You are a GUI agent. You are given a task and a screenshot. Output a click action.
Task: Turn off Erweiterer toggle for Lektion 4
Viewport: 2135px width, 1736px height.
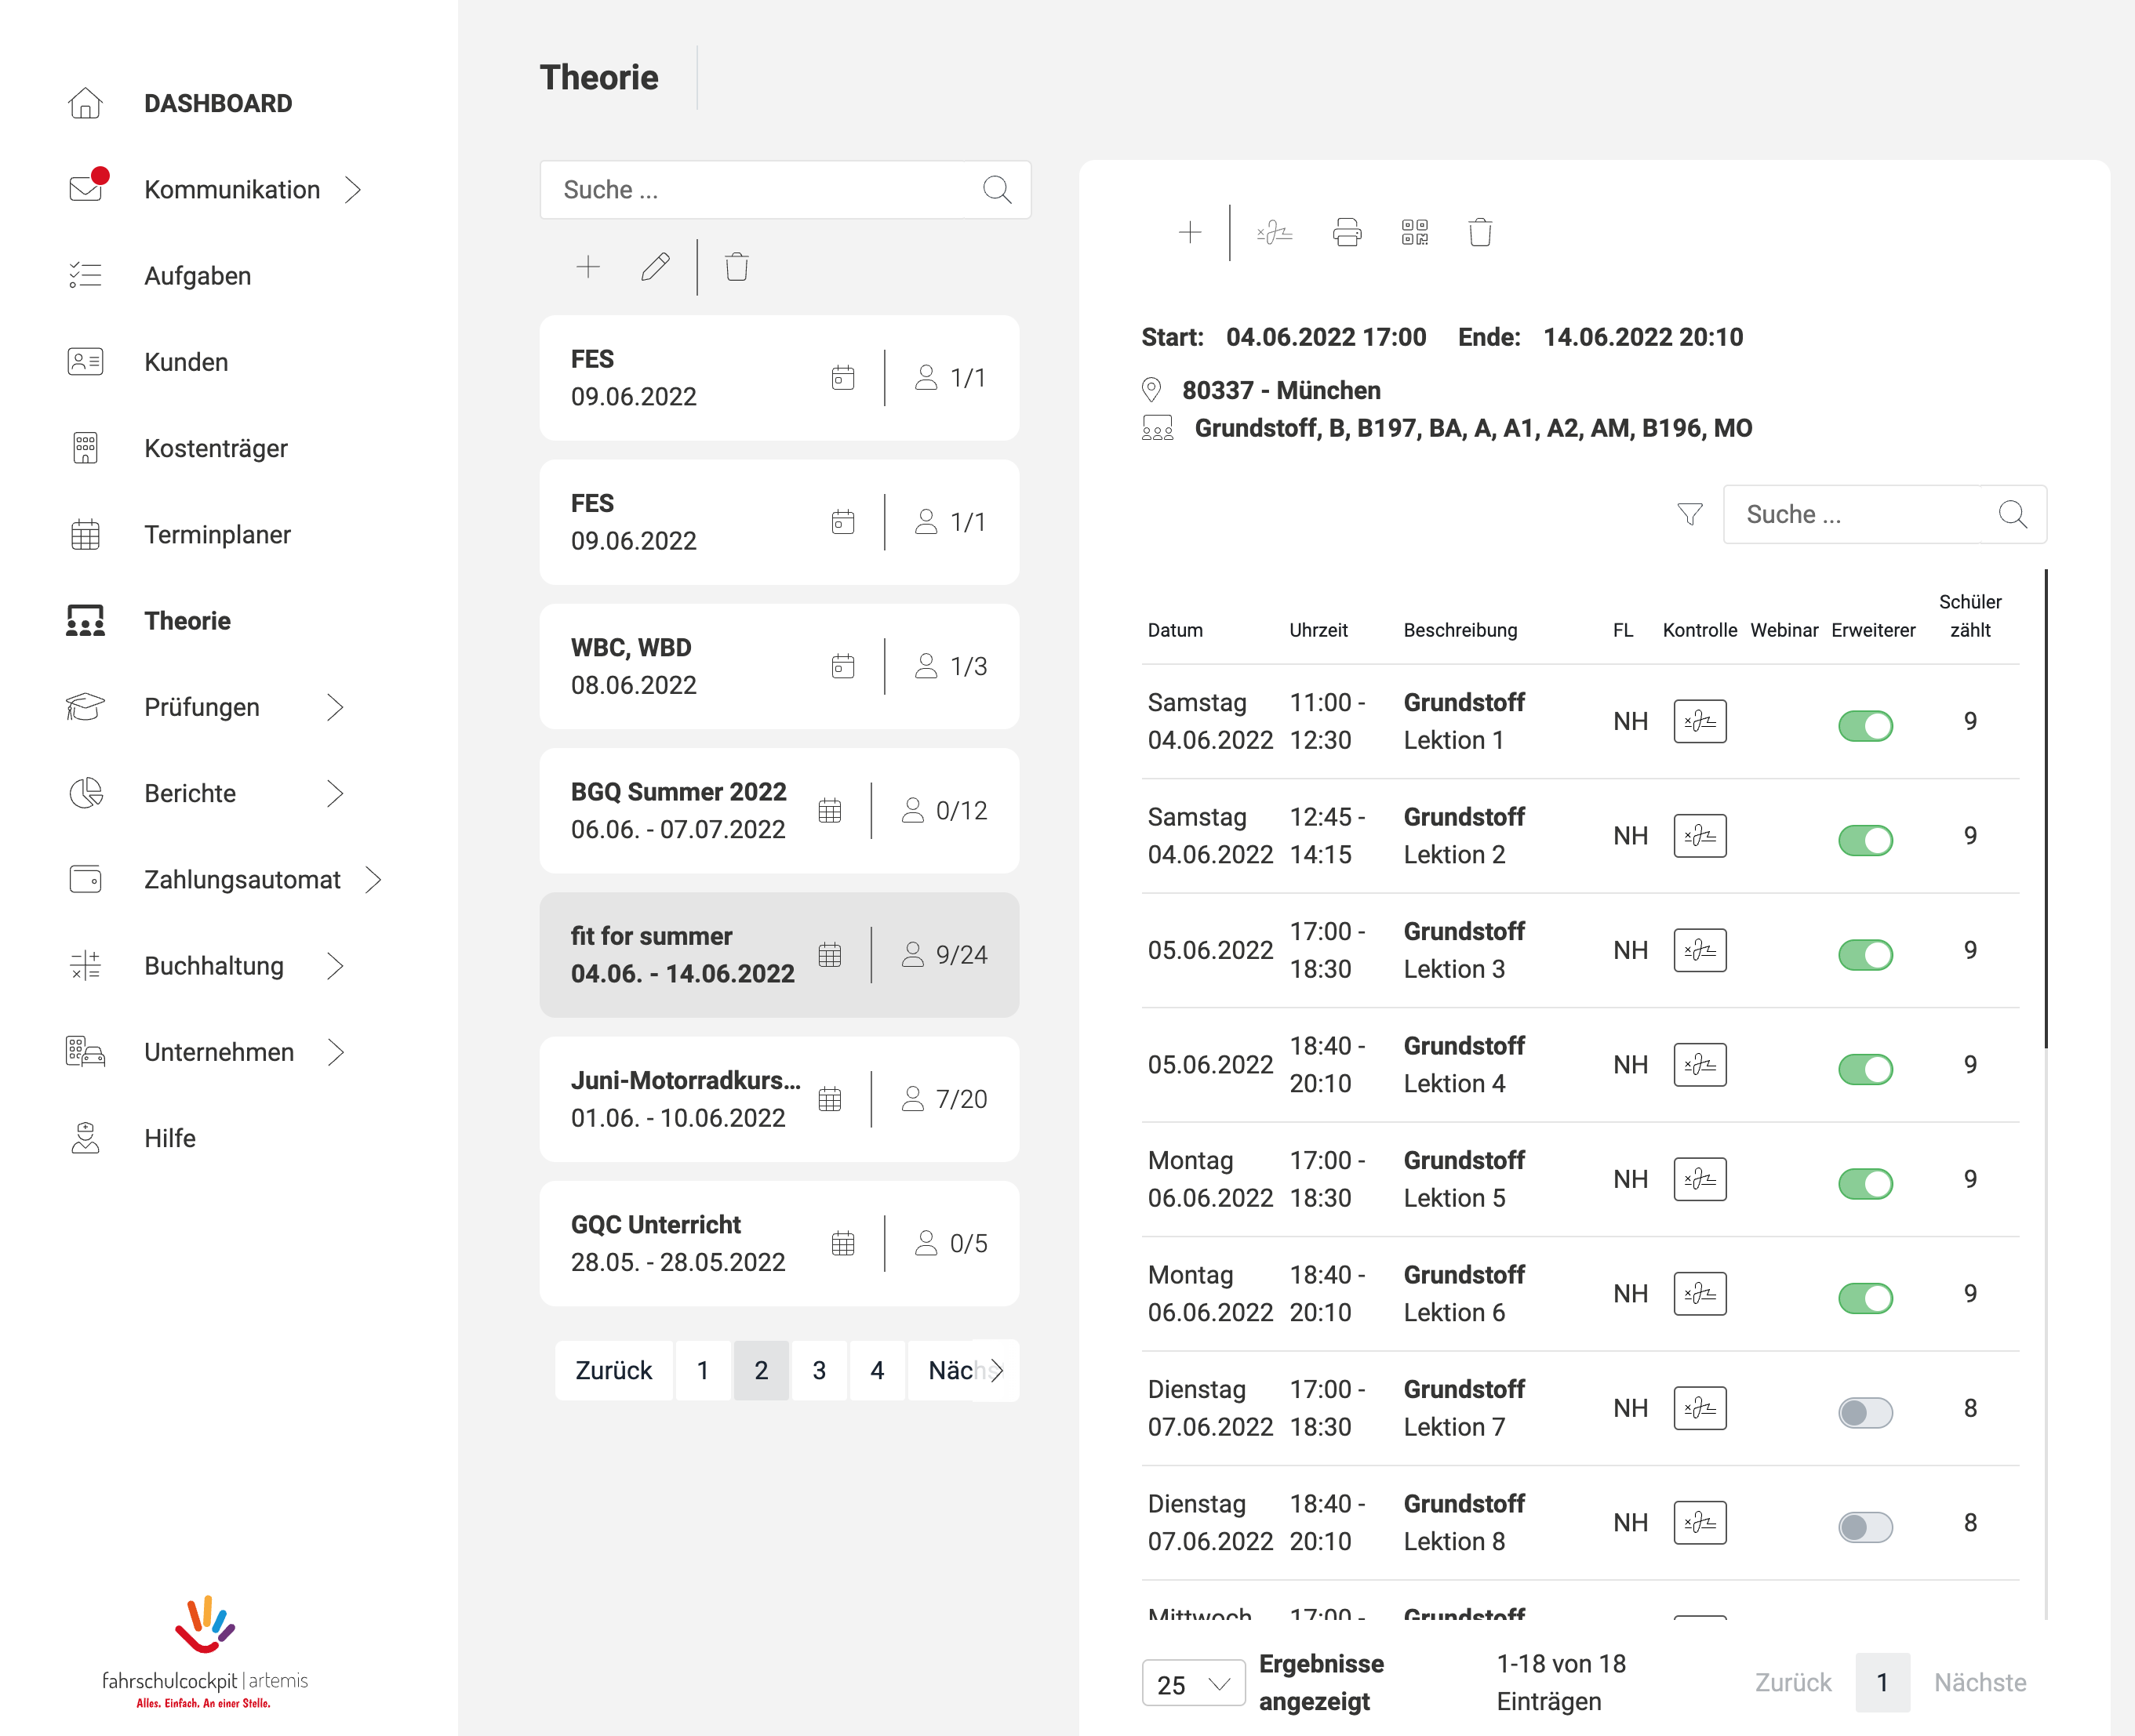(x=1865, y=1068)
